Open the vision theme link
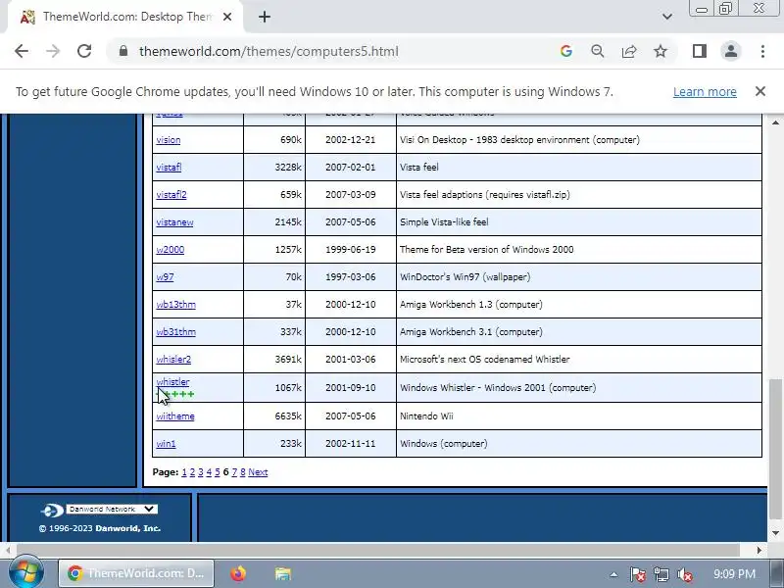 coord(168,140)
